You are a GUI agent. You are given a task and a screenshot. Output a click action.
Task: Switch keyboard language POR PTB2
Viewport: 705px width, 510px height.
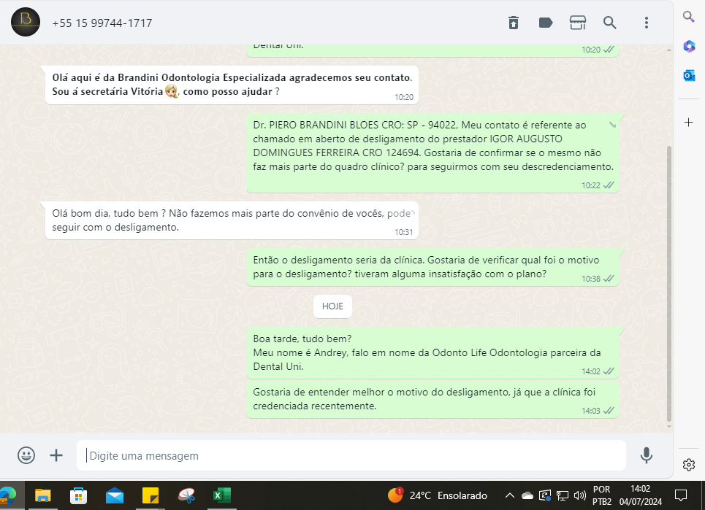[x=601, y=495]
